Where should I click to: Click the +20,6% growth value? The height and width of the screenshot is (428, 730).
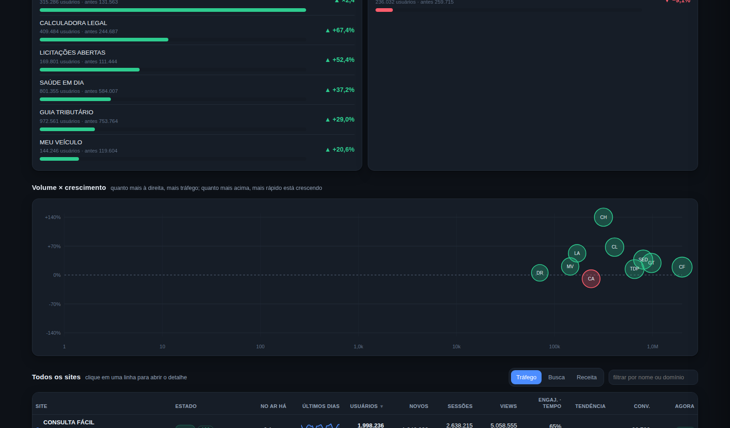(x=340, y=149)
